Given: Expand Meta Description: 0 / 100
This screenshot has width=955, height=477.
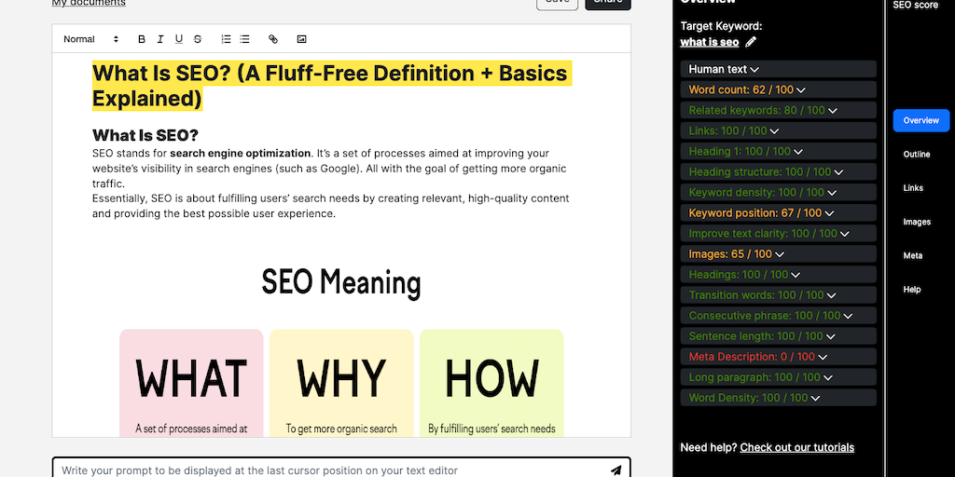Looking at the screenshot, I should [x=779, y=357].
